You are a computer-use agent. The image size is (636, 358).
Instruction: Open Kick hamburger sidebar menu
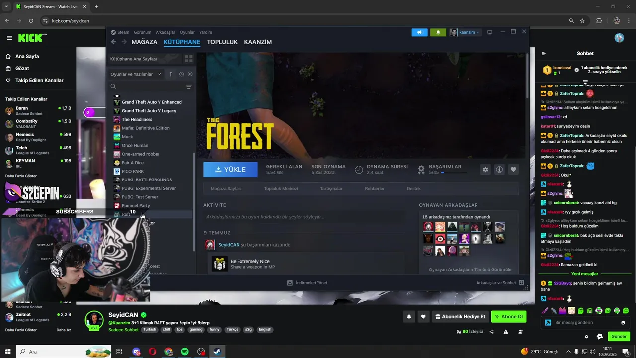(x=9, y=38)
